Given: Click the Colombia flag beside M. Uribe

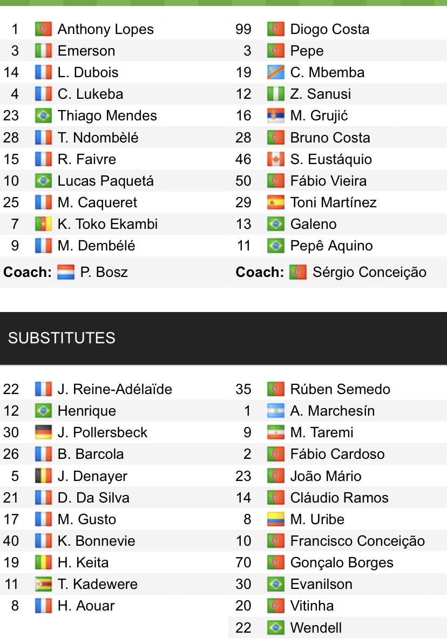Looking at the screenshot, I should click(x=276, y=519).
